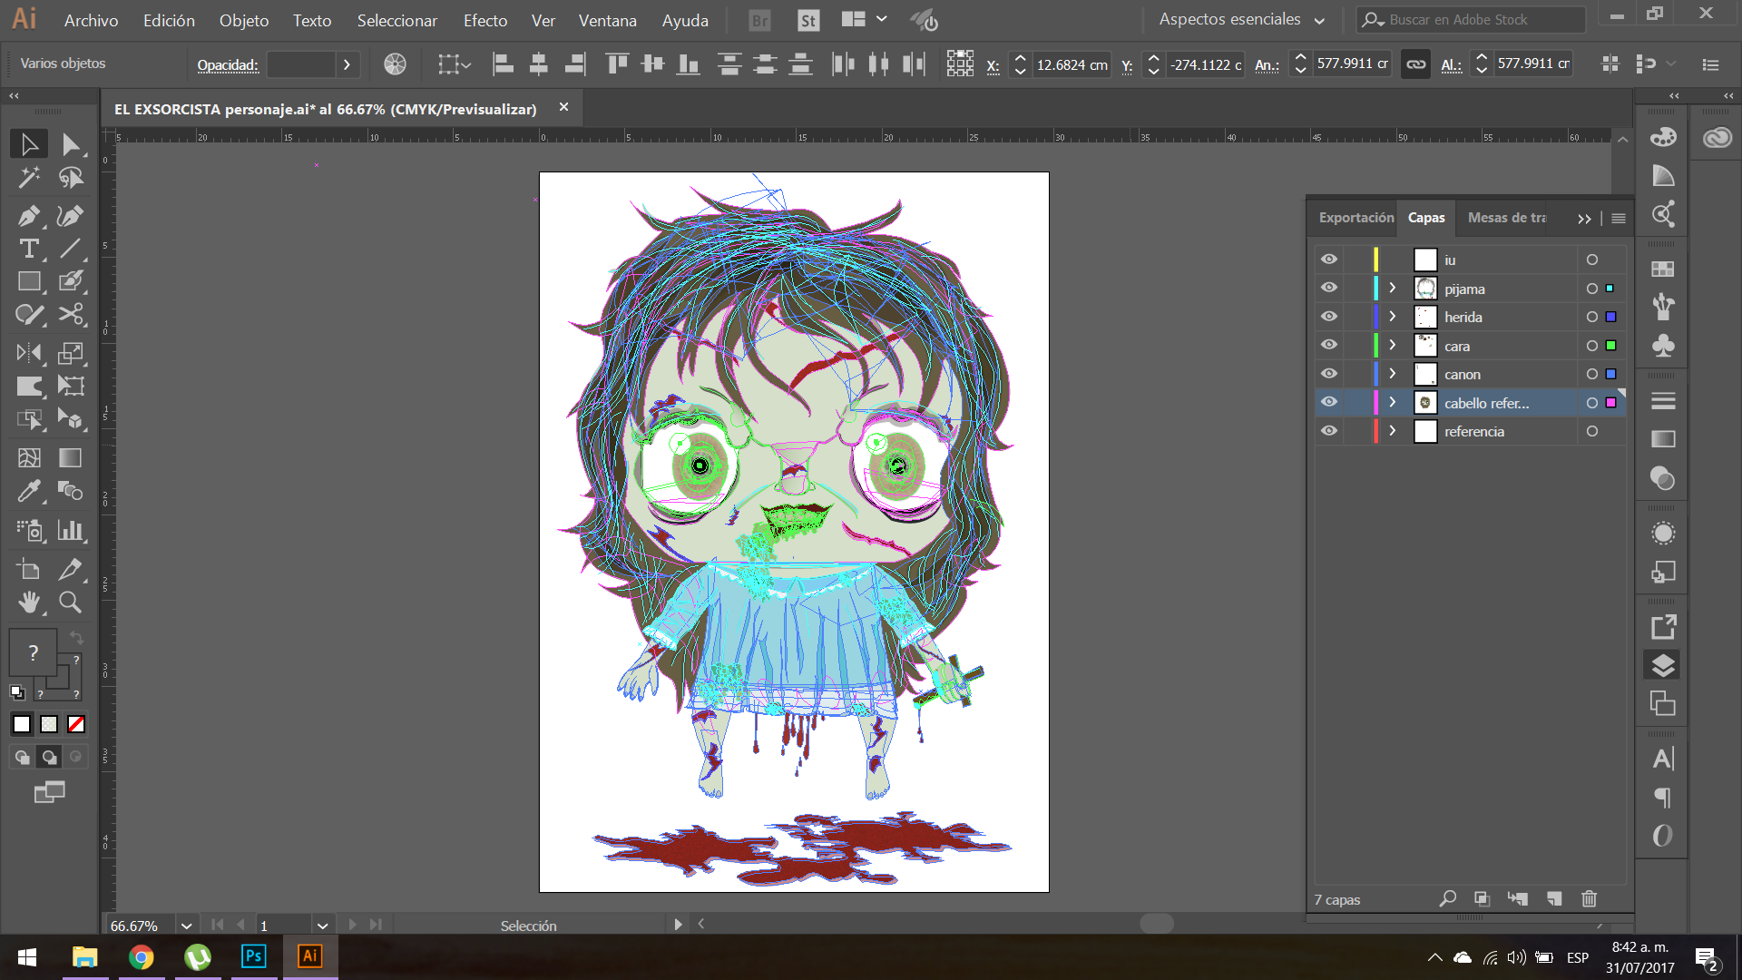Viewport: 1742px width, 980px height.
Task: Open Photoshop from the taskbar
Action: [x=253, y=956]
